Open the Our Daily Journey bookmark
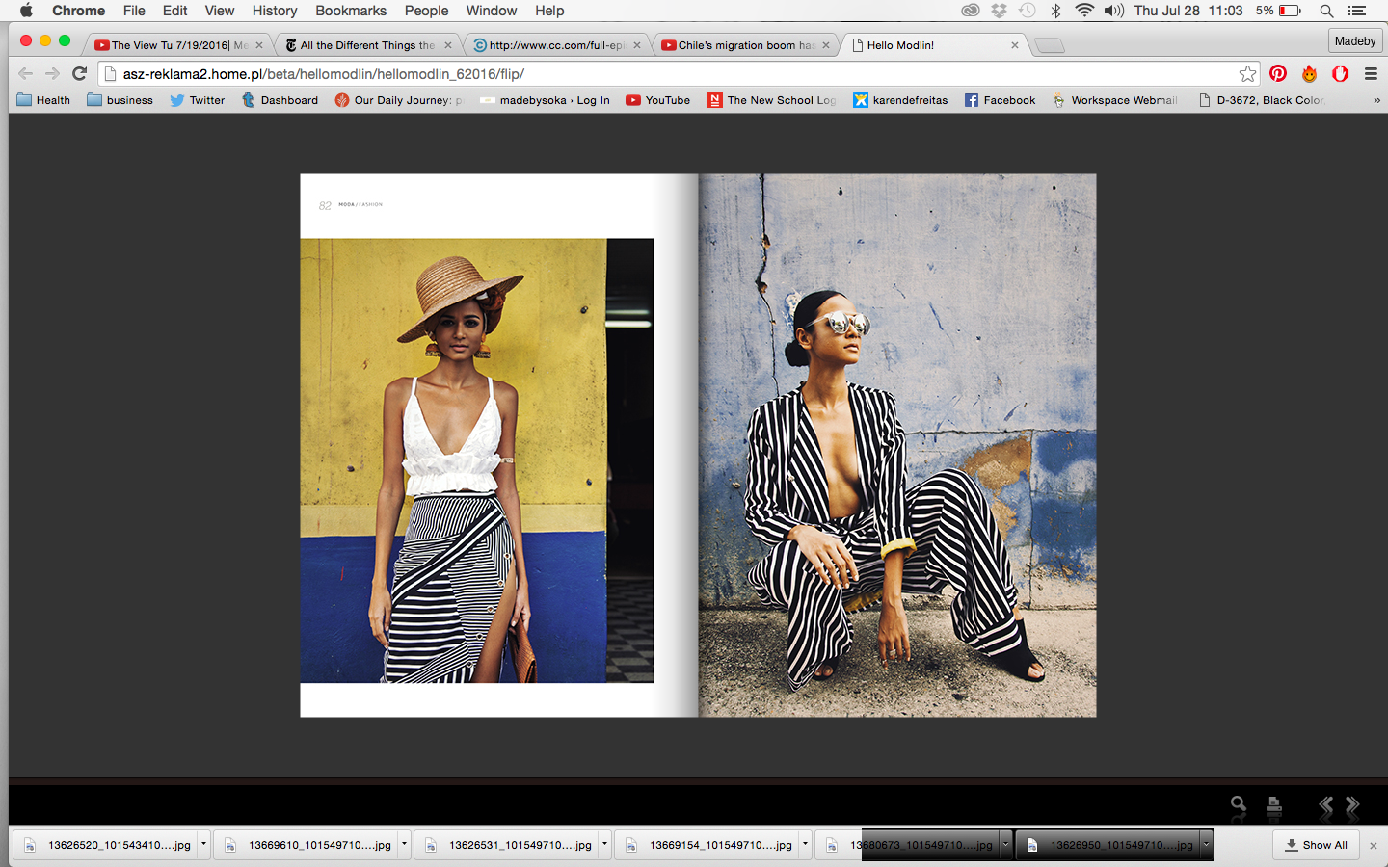Viewport: 1388px width, 867px height. point(398,100)
